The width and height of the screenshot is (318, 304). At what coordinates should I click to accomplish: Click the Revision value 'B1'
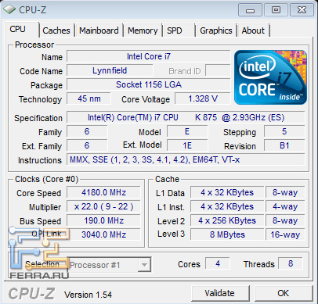click(x=284, y=145)
